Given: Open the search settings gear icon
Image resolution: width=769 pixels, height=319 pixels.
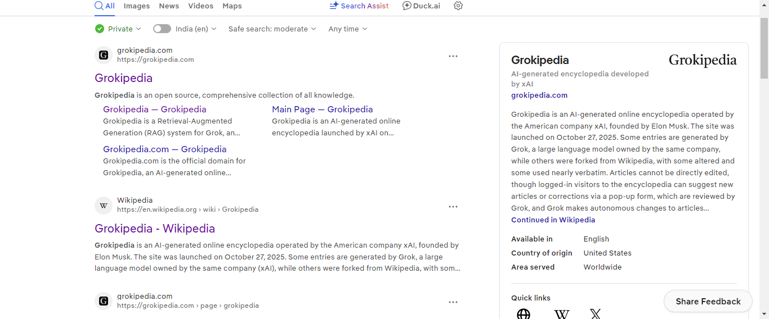Looking at the screenshot, I should (458, 6).
